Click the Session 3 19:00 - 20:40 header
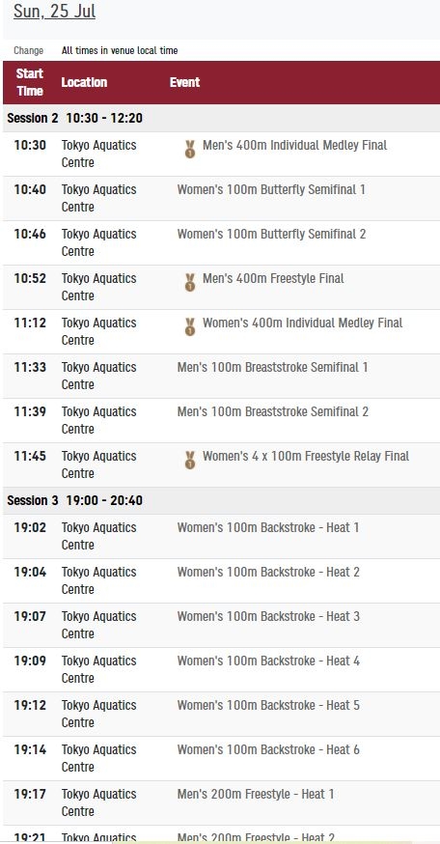 pyautogui.click(x=222, y=500)
